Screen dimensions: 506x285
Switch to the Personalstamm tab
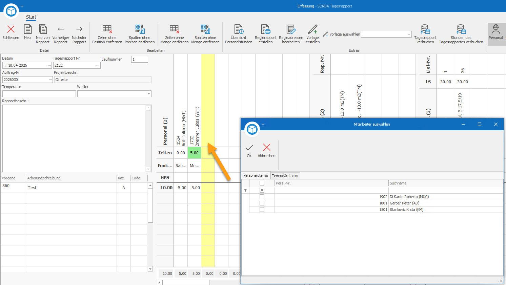[256, 175]
